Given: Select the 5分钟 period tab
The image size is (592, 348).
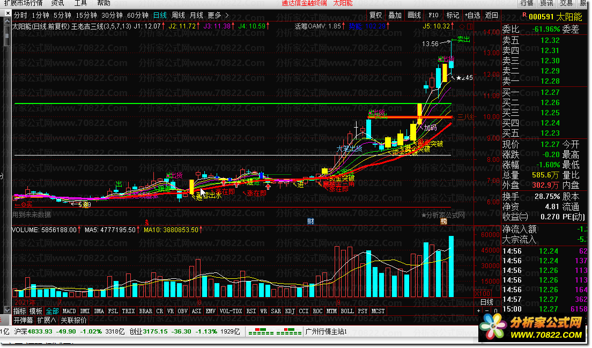Looking at the screenshot, I should tap(62, 16).
